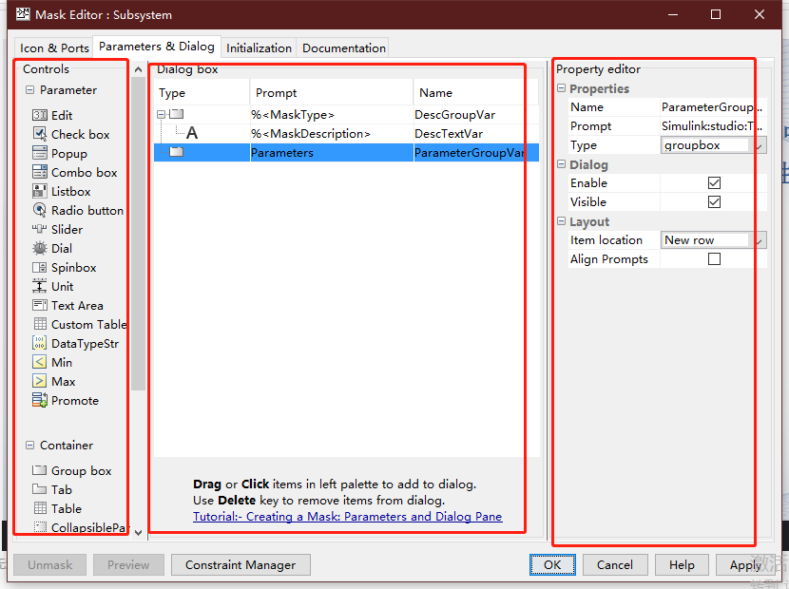Collapse the Parameter controls group
The height and width of the screenshot is (589, 789).
coord(29,90)
